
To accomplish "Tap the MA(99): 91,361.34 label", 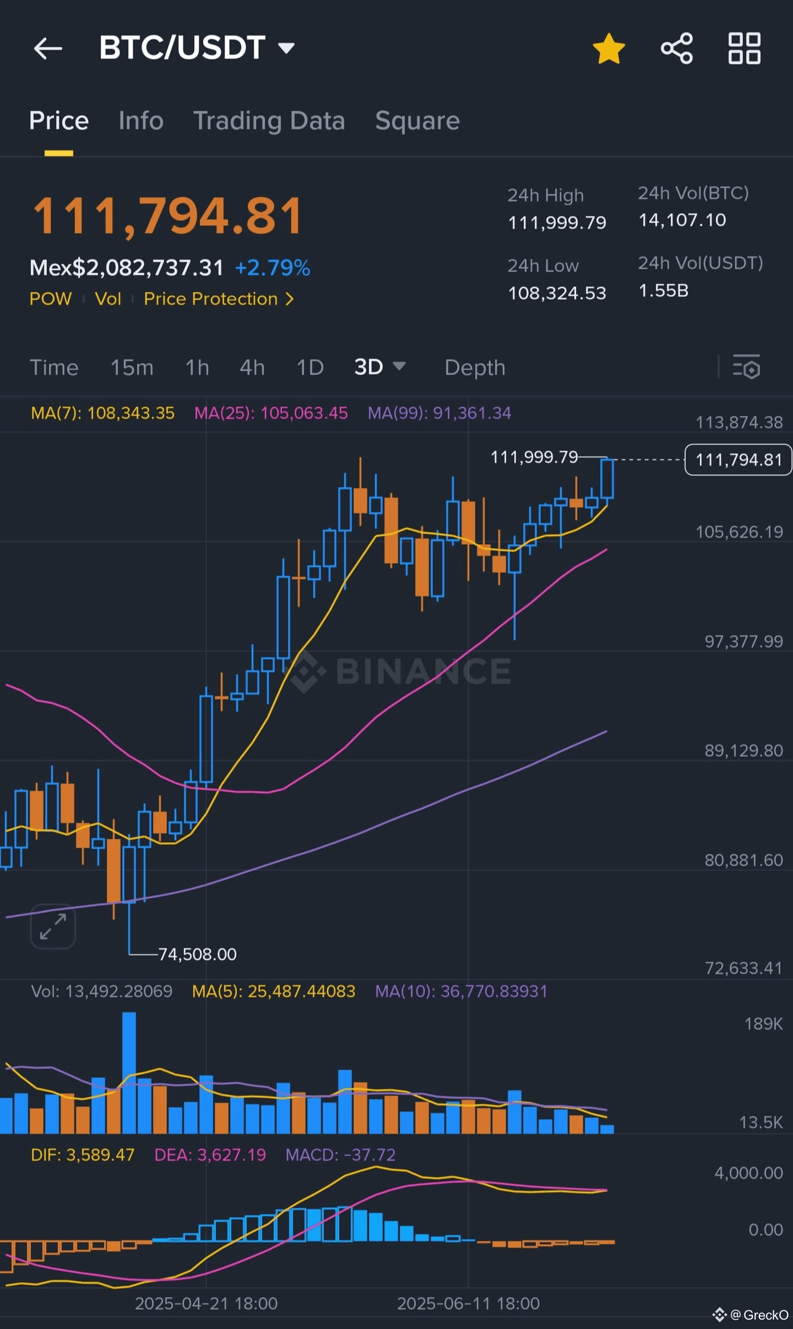I will pos(439,413).
